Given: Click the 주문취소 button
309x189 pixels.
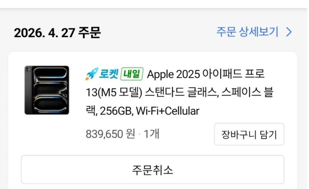Looking at the screenshot, I should click(x=152, y=170).
